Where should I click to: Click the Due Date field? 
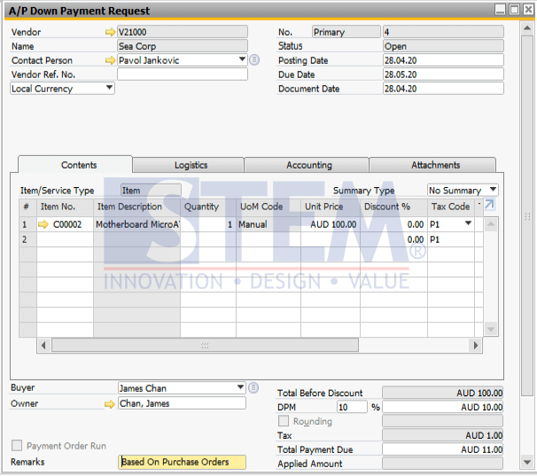click(443, 74)
